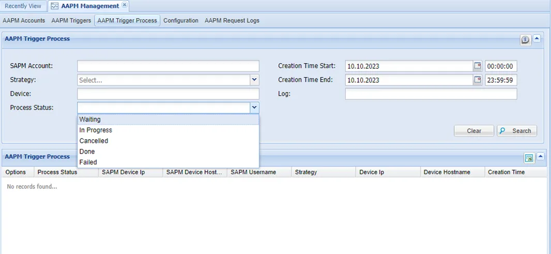Sort by Process Status column header
This screenshot has height=254, width=551.
click(66, 172)
